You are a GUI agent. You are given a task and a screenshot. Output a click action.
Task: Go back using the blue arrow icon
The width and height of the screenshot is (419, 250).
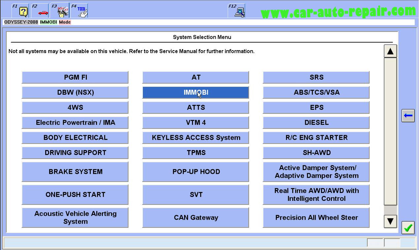pos(408,115)
